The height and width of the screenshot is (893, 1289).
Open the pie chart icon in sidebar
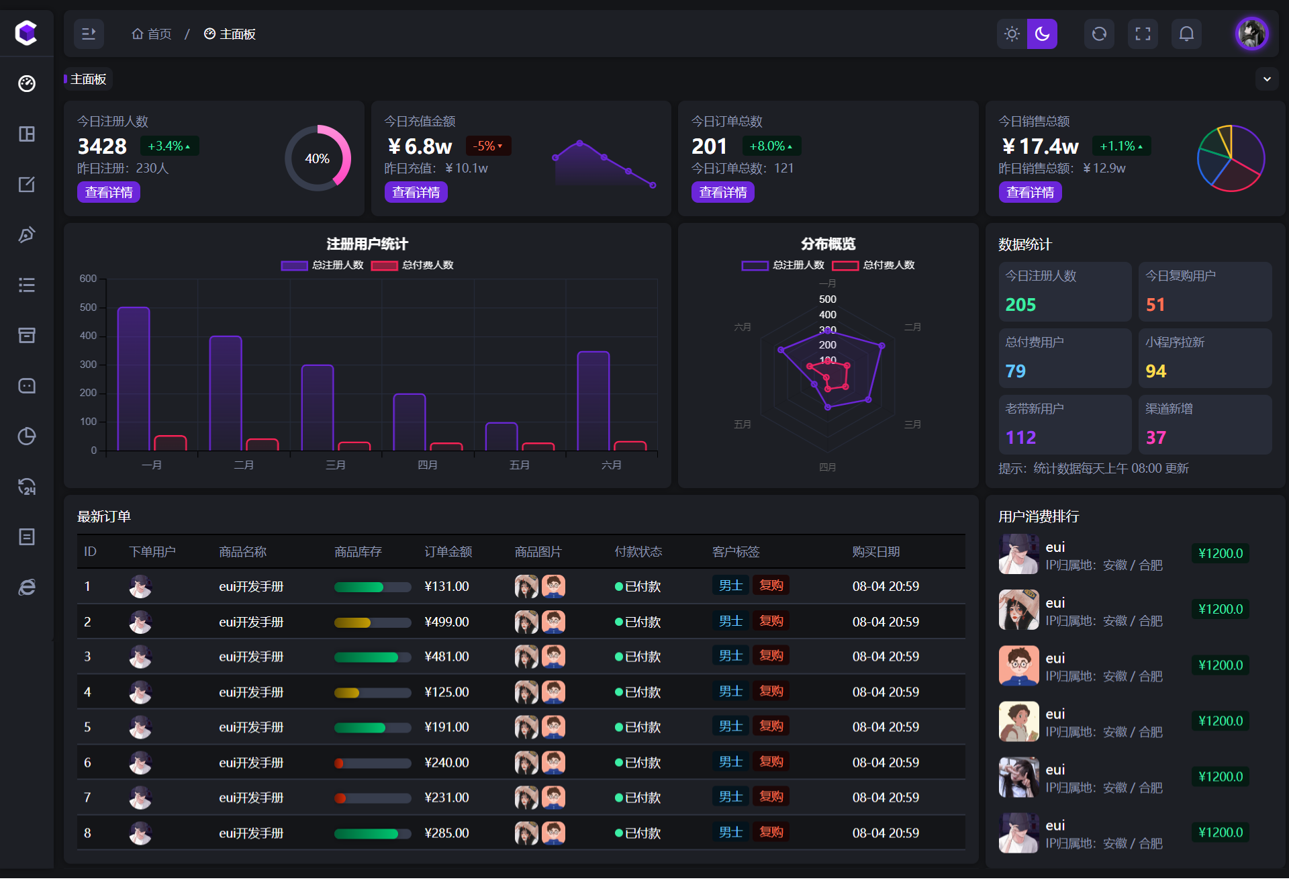point(27,436)
